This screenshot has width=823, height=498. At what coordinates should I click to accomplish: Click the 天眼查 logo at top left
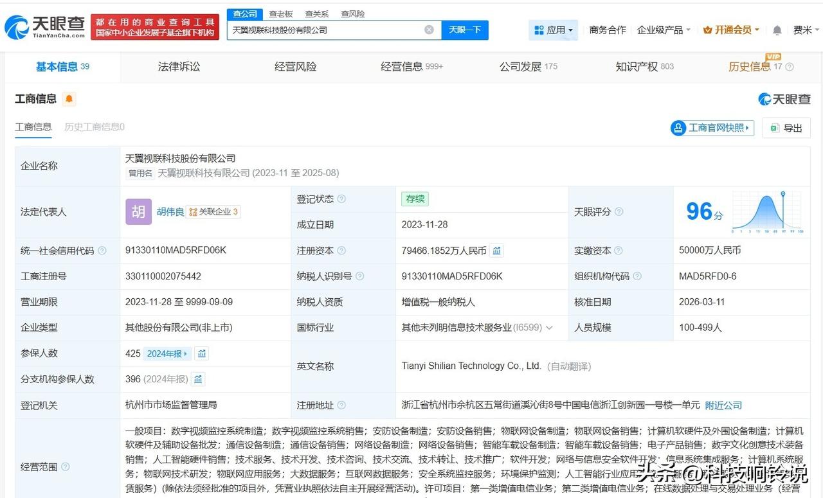[45, 27]
